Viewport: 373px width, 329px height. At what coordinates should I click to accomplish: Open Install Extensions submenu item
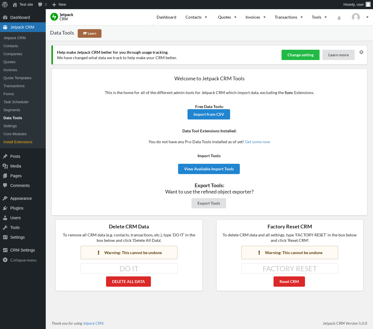click(23, 142)
